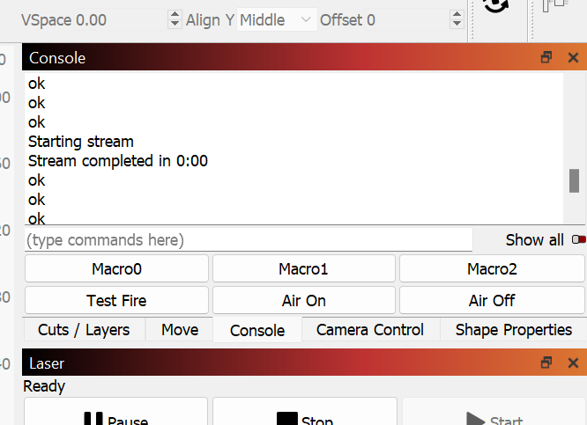The image size is (587, 425).
Task: Close the Console panel
Action: [x=573, y=58]
